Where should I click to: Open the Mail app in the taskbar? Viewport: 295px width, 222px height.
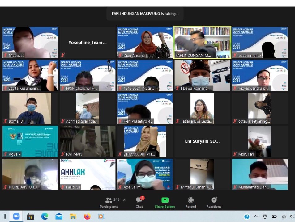[59, 216]
